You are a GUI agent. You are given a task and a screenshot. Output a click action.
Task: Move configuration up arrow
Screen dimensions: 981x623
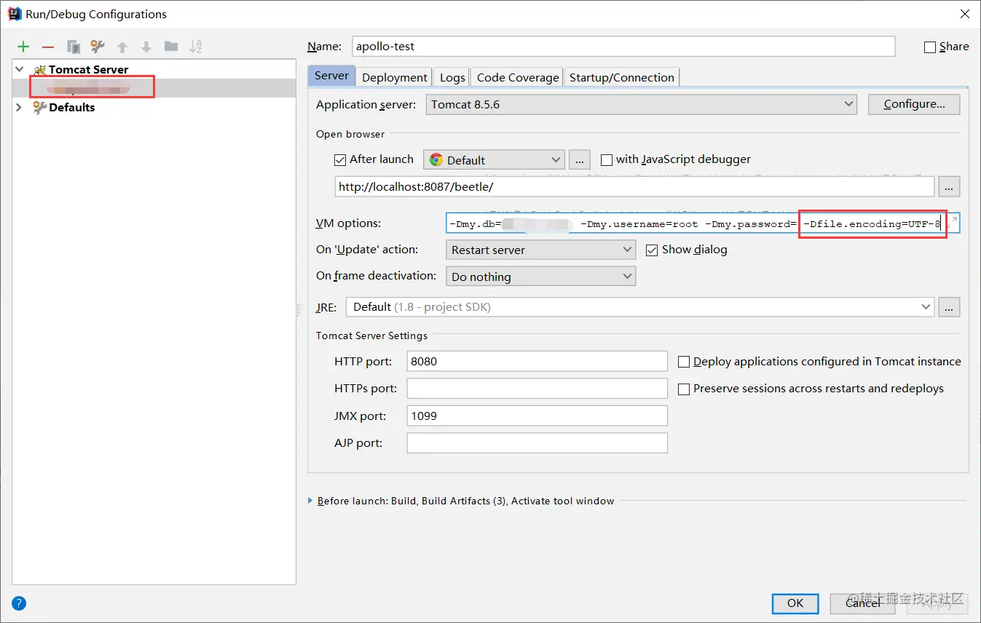tap(122, 47)
